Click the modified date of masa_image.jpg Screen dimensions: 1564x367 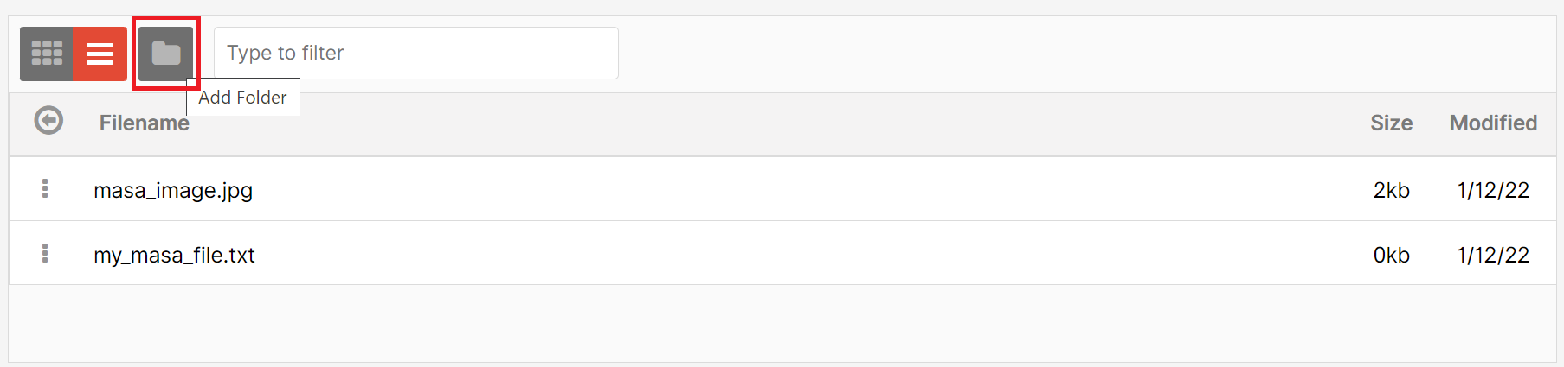click(x=1493, y=190)
